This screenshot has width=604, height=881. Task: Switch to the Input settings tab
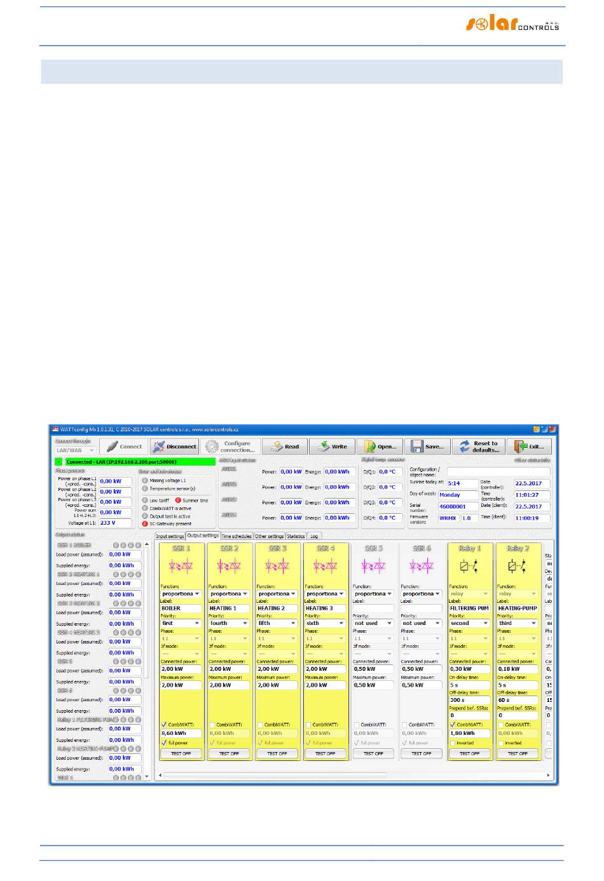pos(170,536)
